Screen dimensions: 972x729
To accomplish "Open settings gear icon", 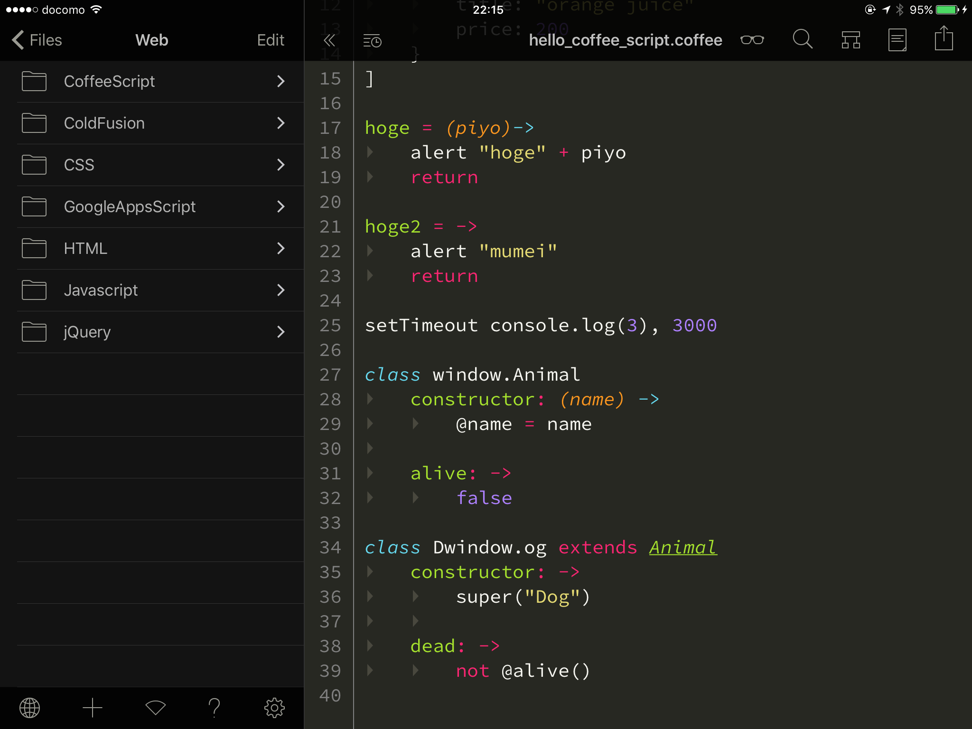I will 274,708.
